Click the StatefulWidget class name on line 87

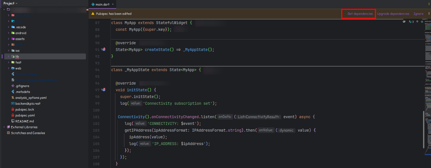[x=172, y=23]
